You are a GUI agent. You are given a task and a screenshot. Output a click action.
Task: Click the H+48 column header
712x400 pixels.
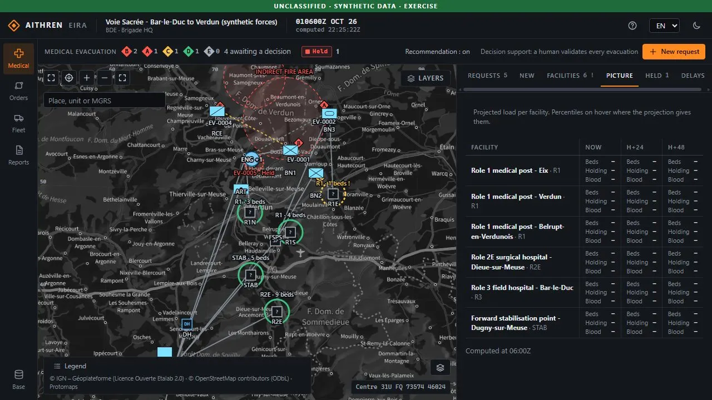pyautogui.click(x=676, y=147)
